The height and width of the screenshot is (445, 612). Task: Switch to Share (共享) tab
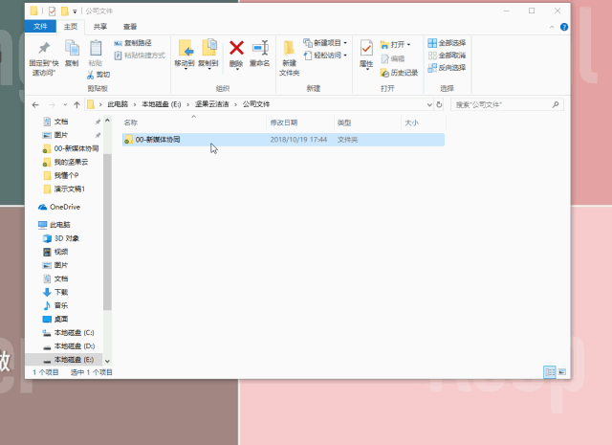pos(99,26)
